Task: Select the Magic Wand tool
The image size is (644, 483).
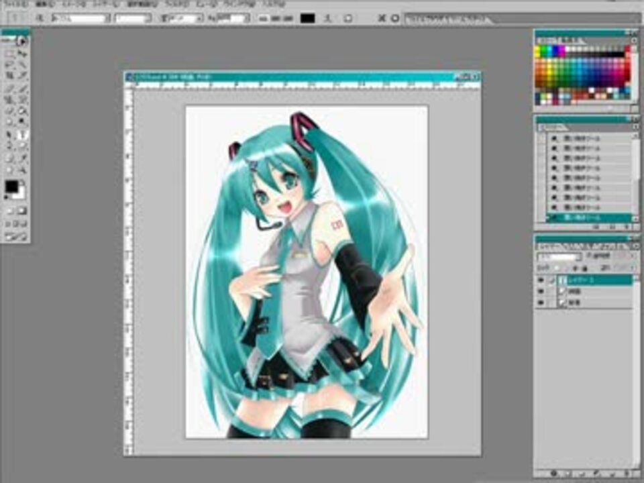Action: click(22, 64)
